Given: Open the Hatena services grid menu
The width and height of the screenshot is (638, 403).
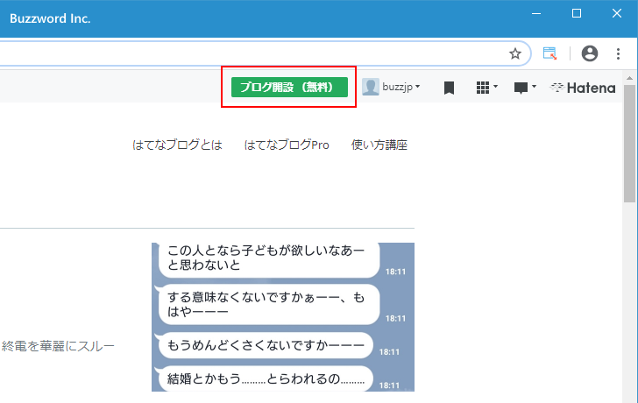Looking at the screenshot, I should (x=486, y=87).
